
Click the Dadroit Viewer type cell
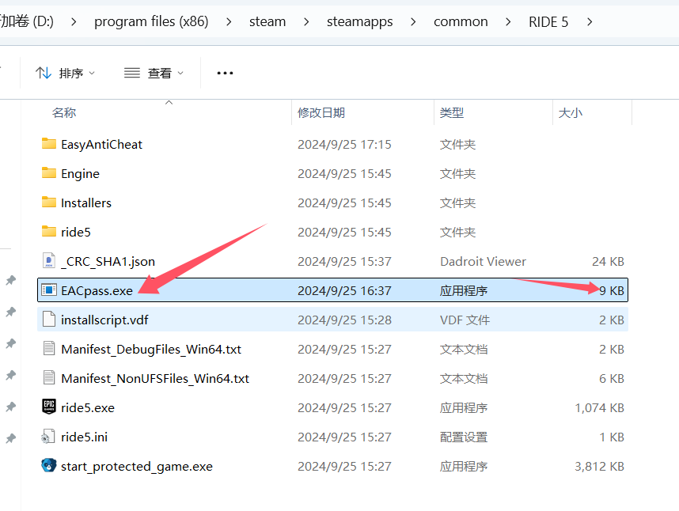[x=483, y=261]
